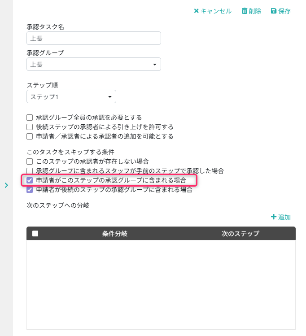The image size is (306, 336).
Task: Enable 承認グループ全員の承認を必要とする checkbox
Action: coord(30,118)
